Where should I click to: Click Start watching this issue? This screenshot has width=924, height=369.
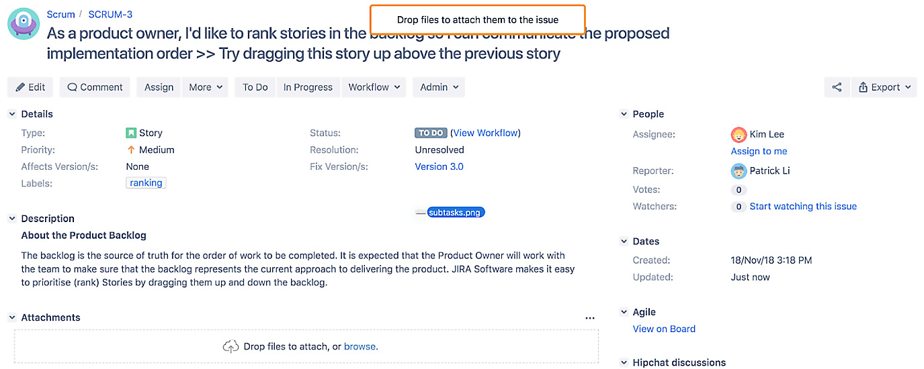(x=803, y=207)
